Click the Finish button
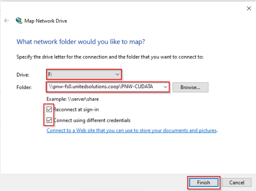Viewport: 256px width, 191px height. (204, 182)
